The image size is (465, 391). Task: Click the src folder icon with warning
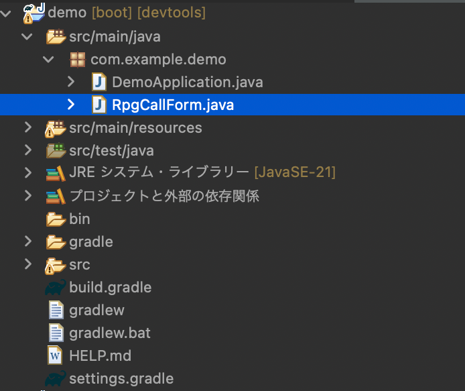[x=55, y=266]
